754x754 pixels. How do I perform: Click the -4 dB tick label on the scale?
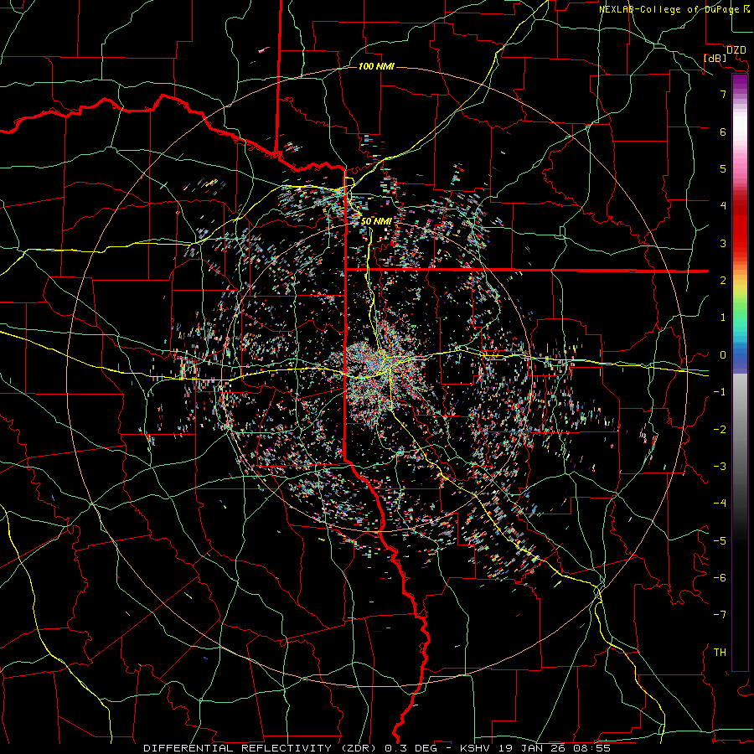720,503
